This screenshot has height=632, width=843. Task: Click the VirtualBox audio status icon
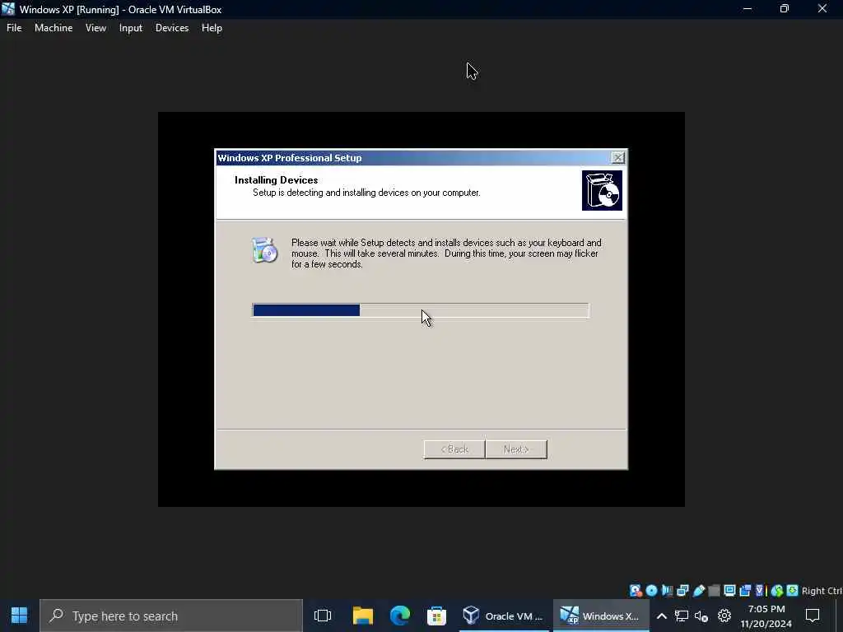667,591
